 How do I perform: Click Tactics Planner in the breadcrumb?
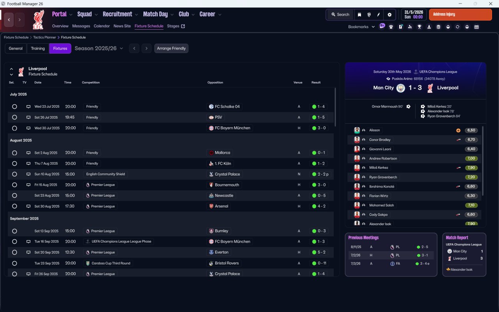(x=45, y=37)
